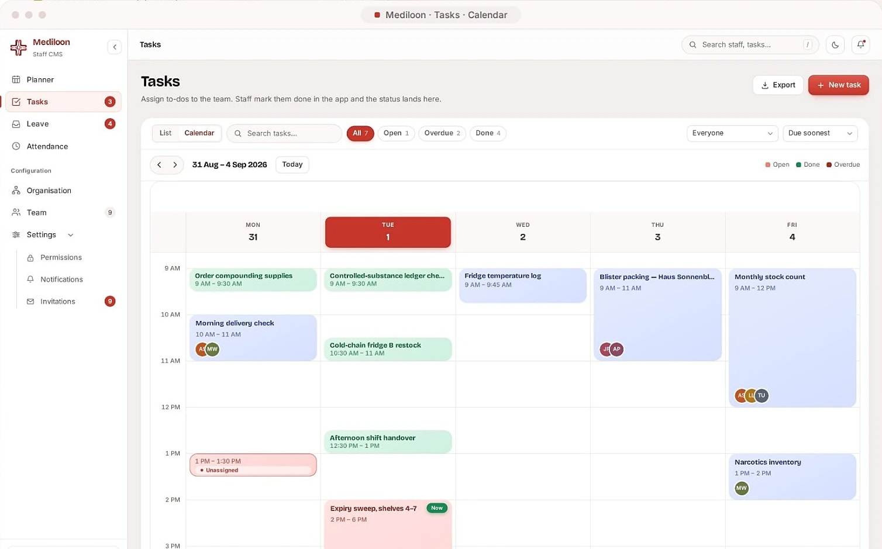Open Planner in sidebar
The image size is (882, 549).
63,80
